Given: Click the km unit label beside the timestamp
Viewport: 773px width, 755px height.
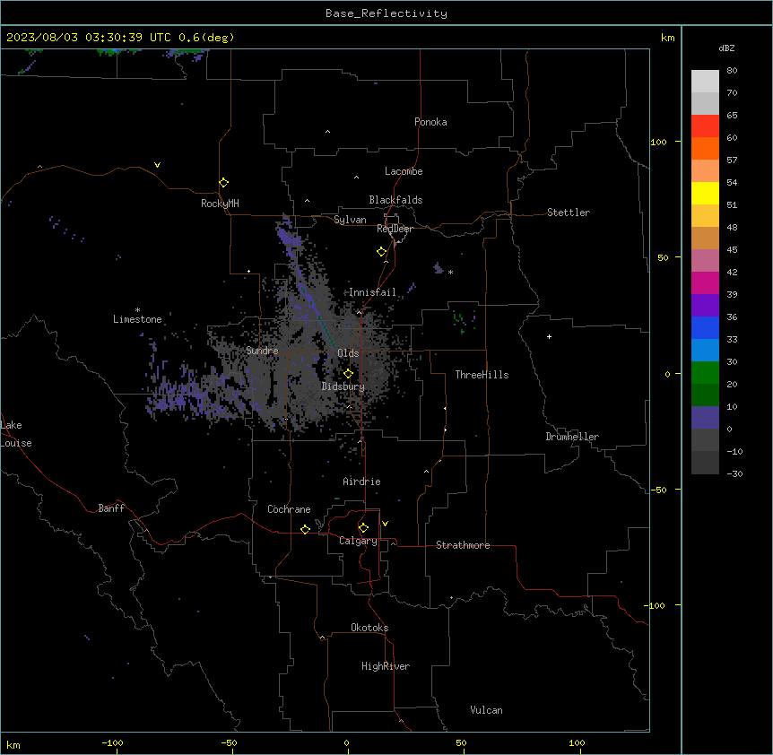Looking at the screenshot, I should [667, 38].
